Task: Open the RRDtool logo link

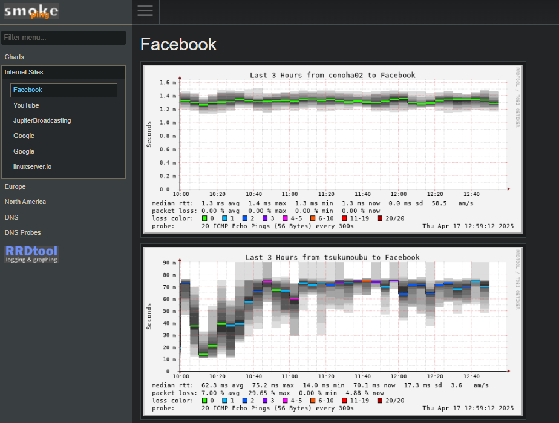Action: point(31,254)
